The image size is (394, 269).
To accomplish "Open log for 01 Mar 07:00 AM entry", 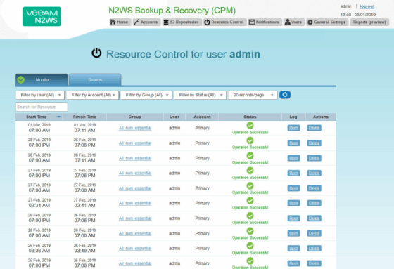I will coord(293,128).
